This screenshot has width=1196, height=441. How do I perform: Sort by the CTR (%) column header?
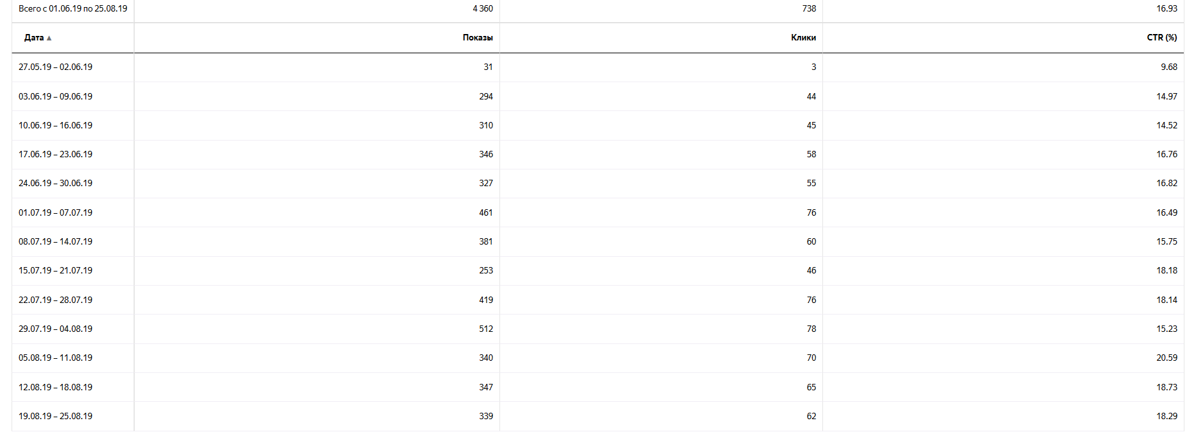coord(1161,38)
